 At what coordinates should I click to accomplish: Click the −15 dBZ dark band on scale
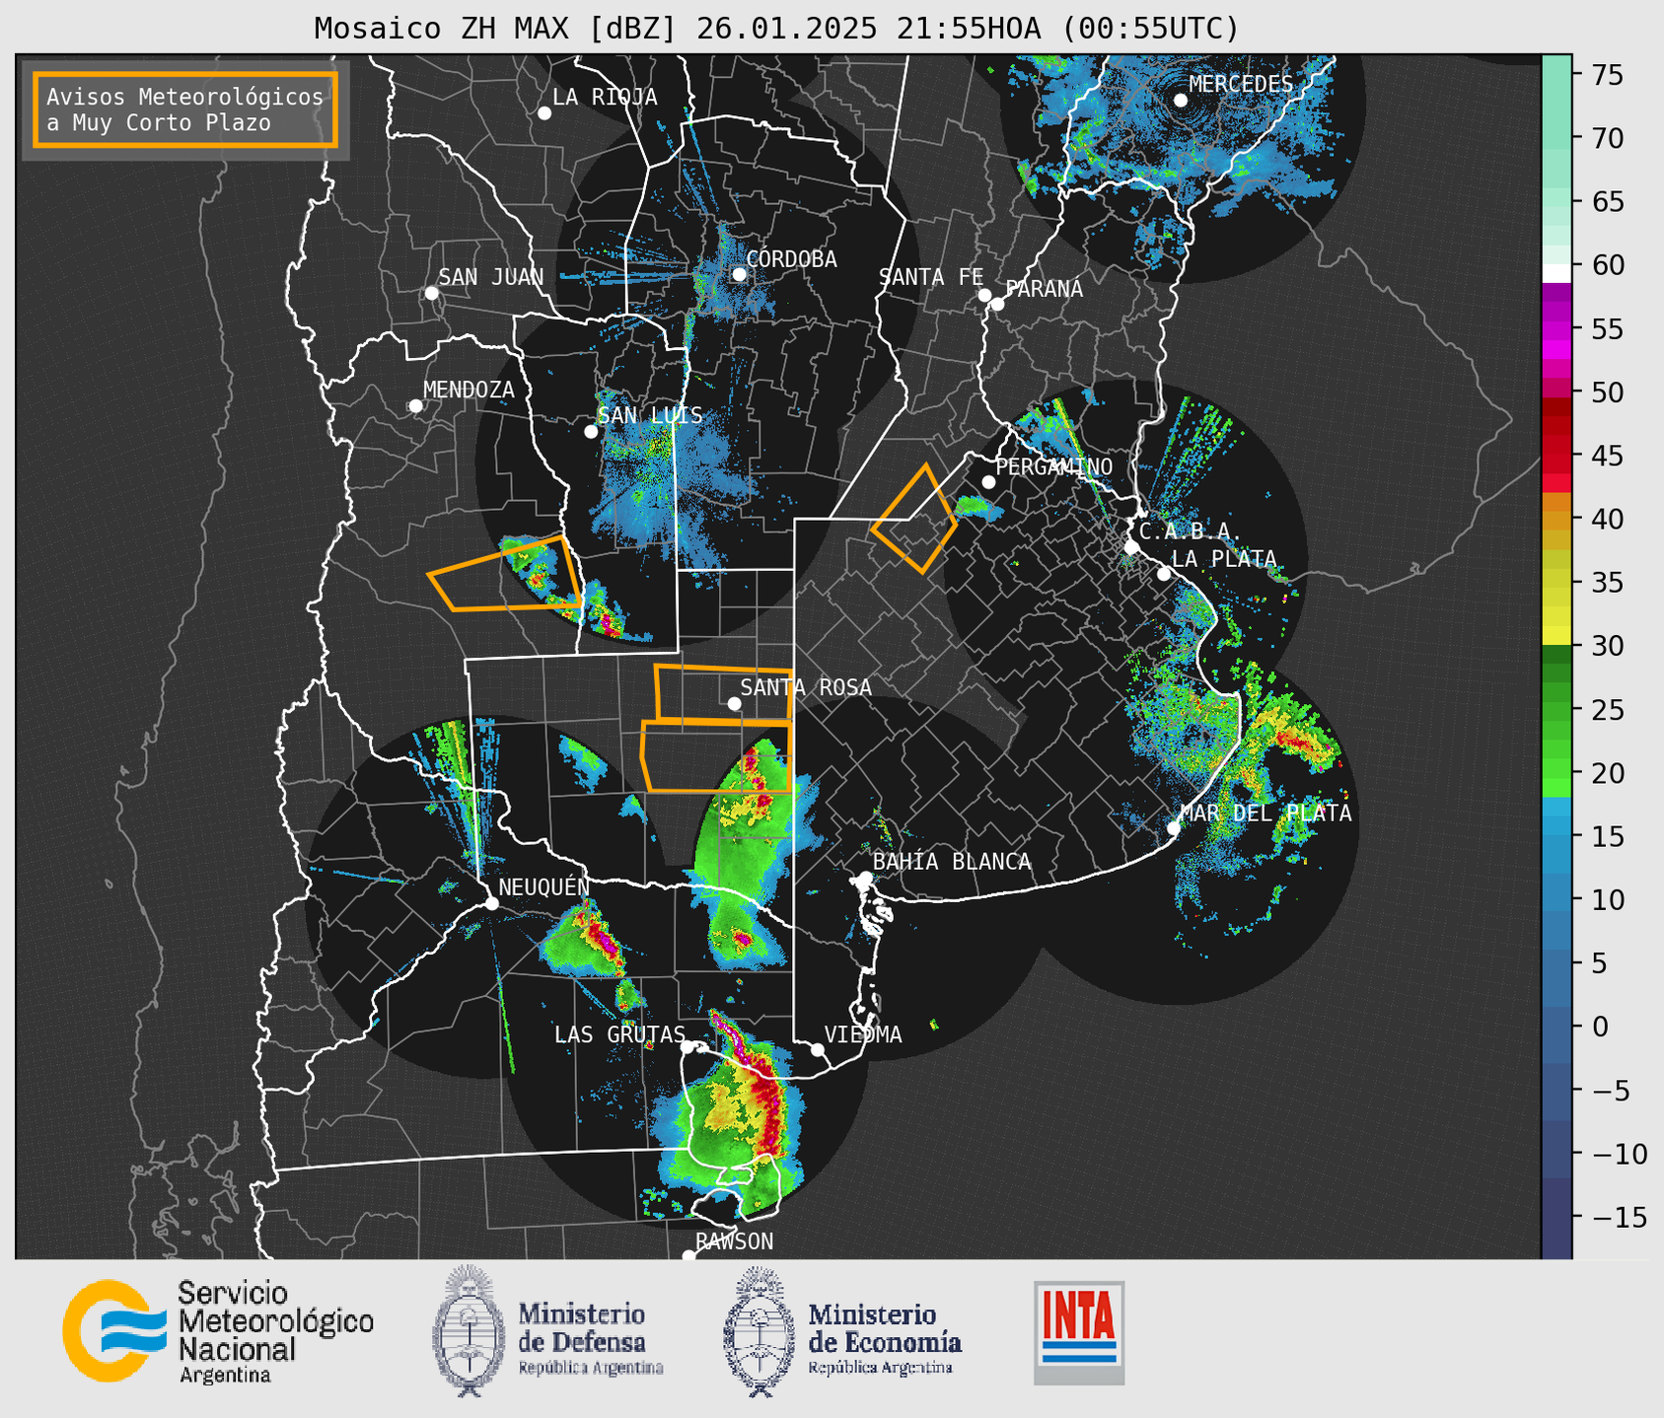tap(1555, 1219)
